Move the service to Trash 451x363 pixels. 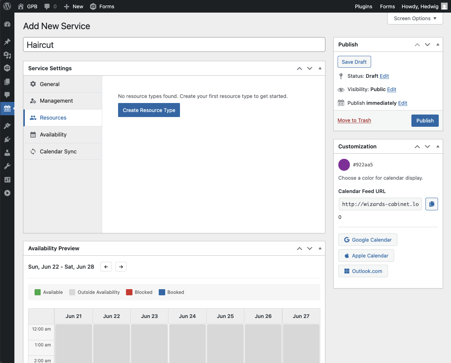click(354, 120)
